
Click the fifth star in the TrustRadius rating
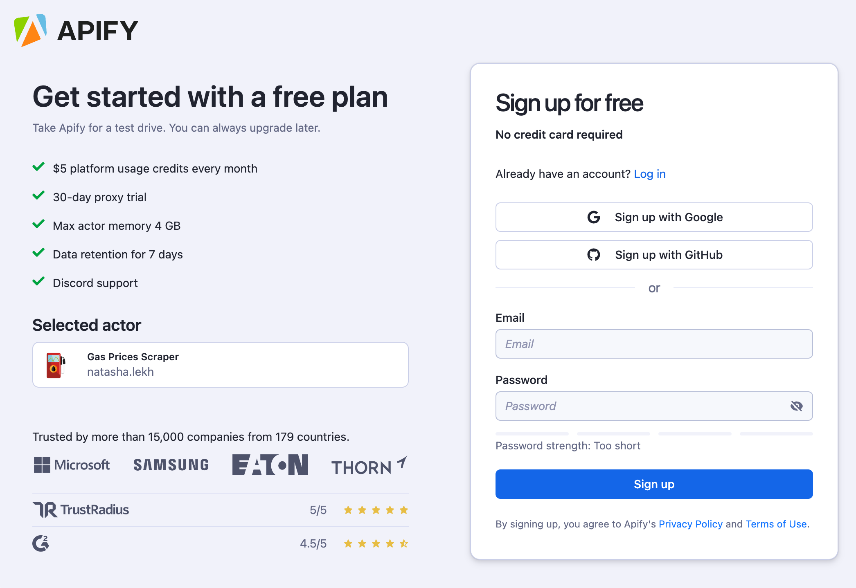coord(403,509)
